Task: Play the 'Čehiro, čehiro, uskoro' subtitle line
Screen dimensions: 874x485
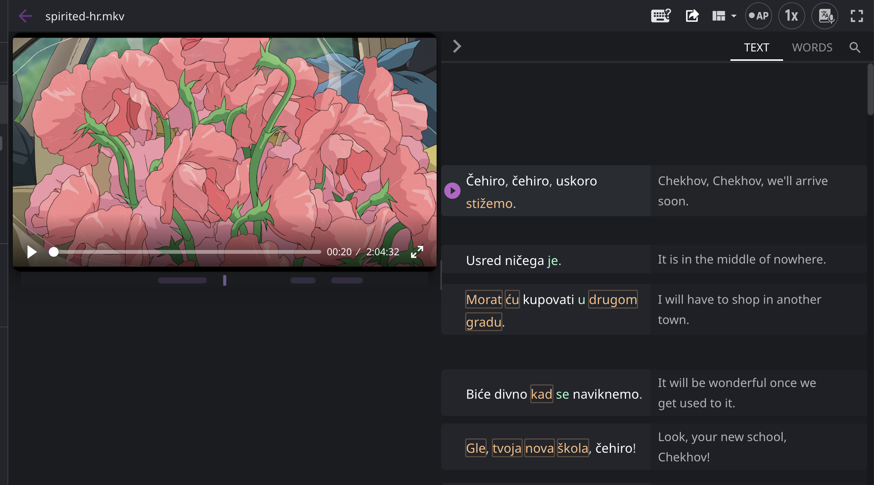Action: 452,191
